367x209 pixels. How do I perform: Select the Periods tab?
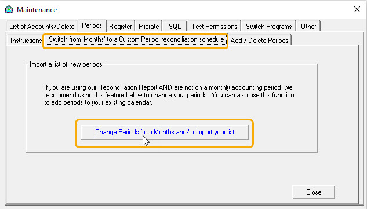[92, 25]
